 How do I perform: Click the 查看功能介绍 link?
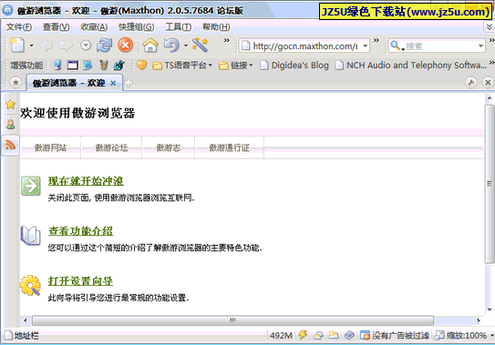click(80, 231)
